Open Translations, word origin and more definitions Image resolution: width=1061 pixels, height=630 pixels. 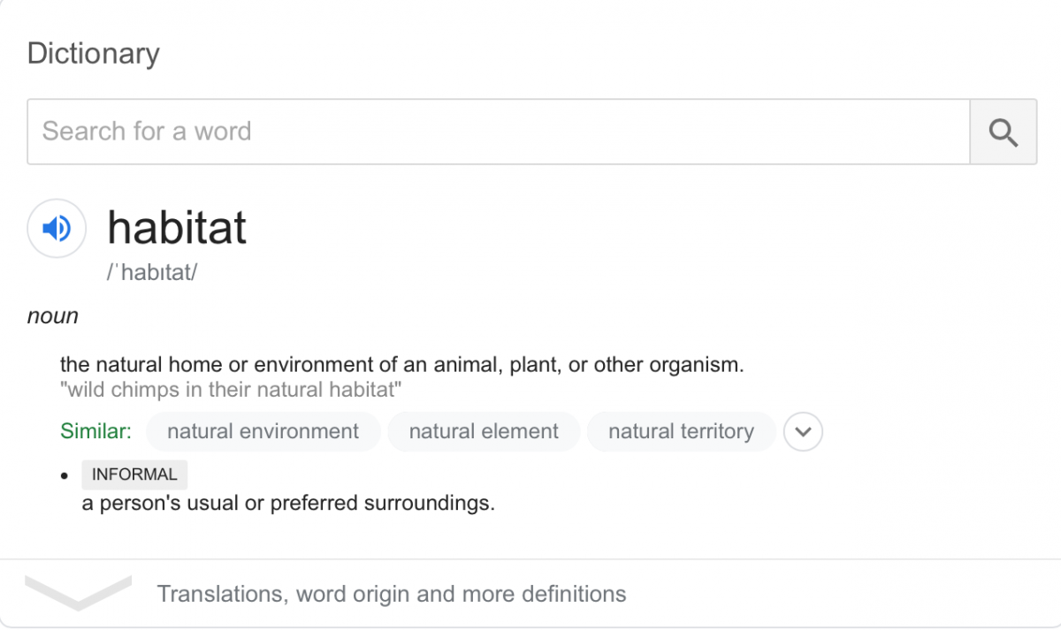pyautogui.click(x=391, y=594)
